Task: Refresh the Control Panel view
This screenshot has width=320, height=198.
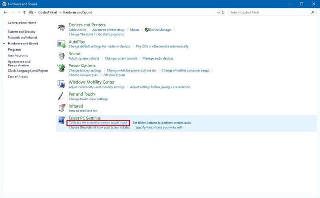Action: click(222, 12)
